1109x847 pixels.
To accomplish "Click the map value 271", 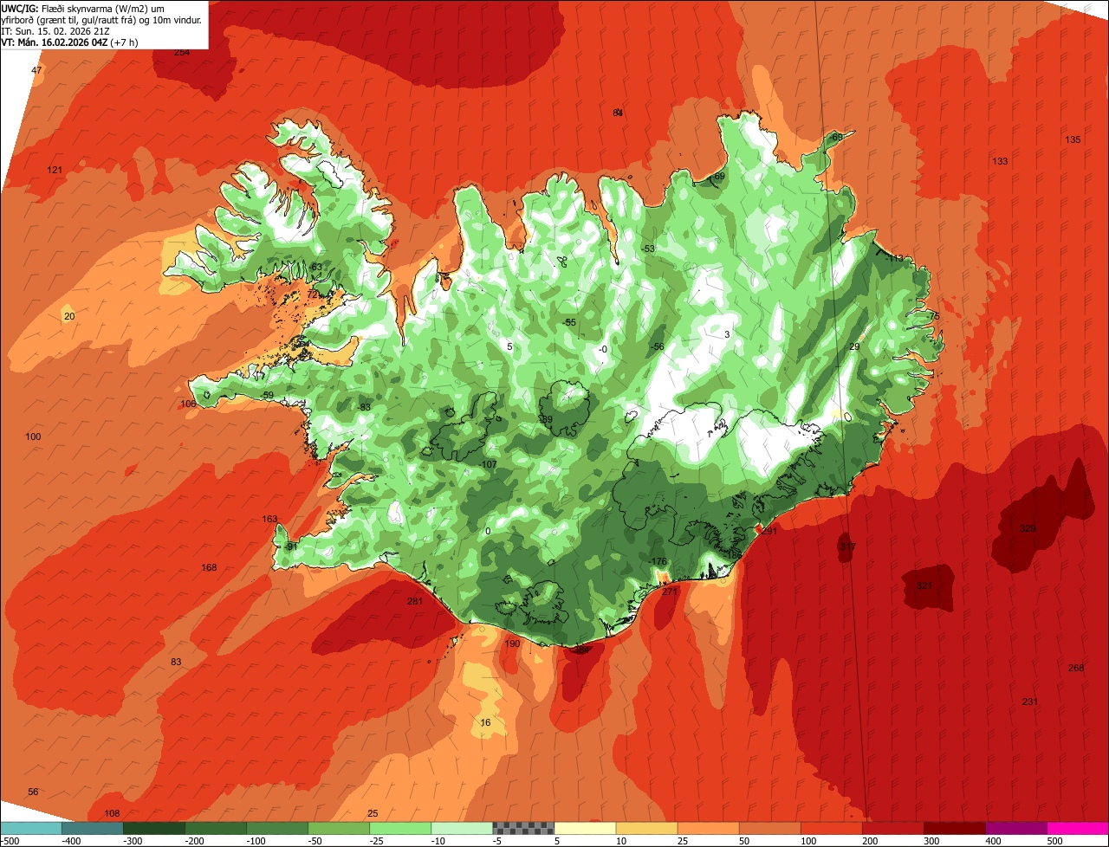I will point(670,592).
